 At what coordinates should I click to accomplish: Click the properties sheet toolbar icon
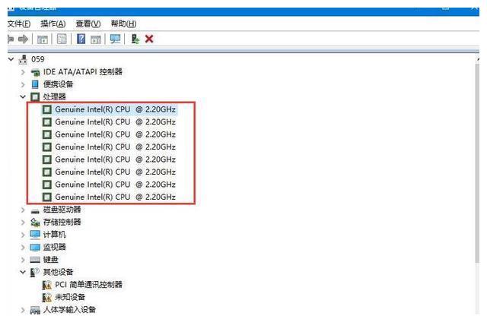pos(62,39)
